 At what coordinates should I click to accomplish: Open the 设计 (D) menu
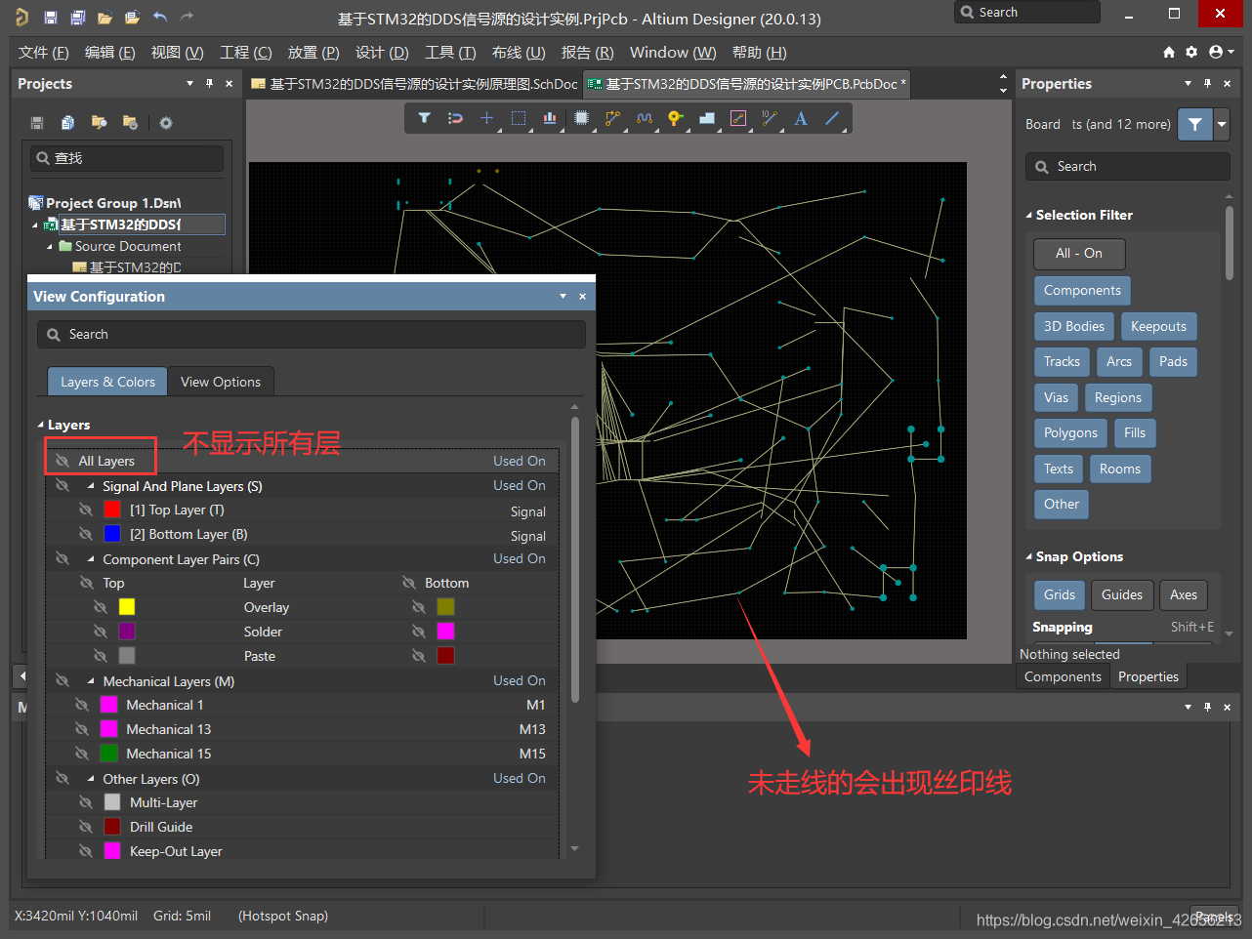(x=382, y=53)
